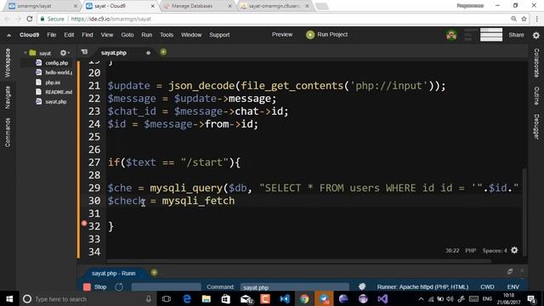Click the user avatar icon
The image size is (544, 306).
pos(451,35)
